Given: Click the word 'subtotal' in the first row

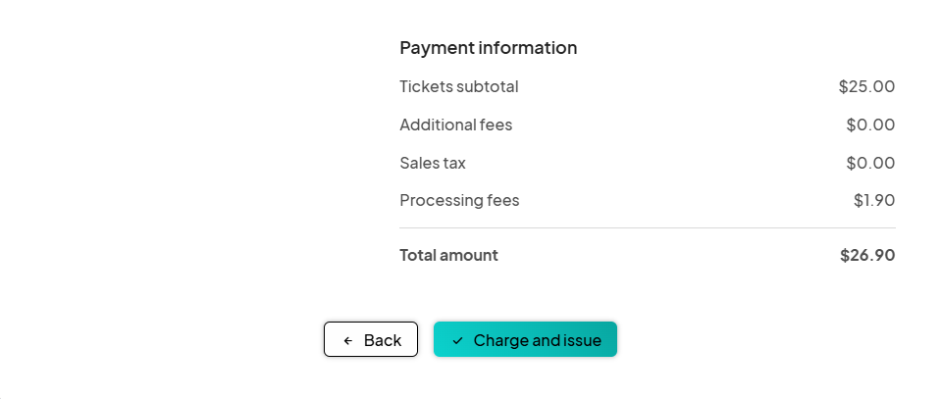Looking at the screenshot, I should (488, 86).
